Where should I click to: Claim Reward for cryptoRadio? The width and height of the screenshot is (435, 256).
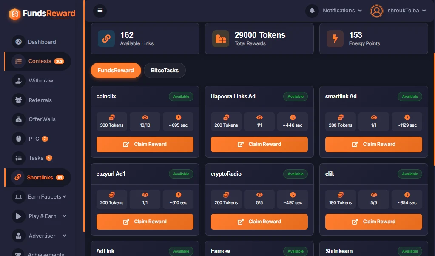(259, 222)
